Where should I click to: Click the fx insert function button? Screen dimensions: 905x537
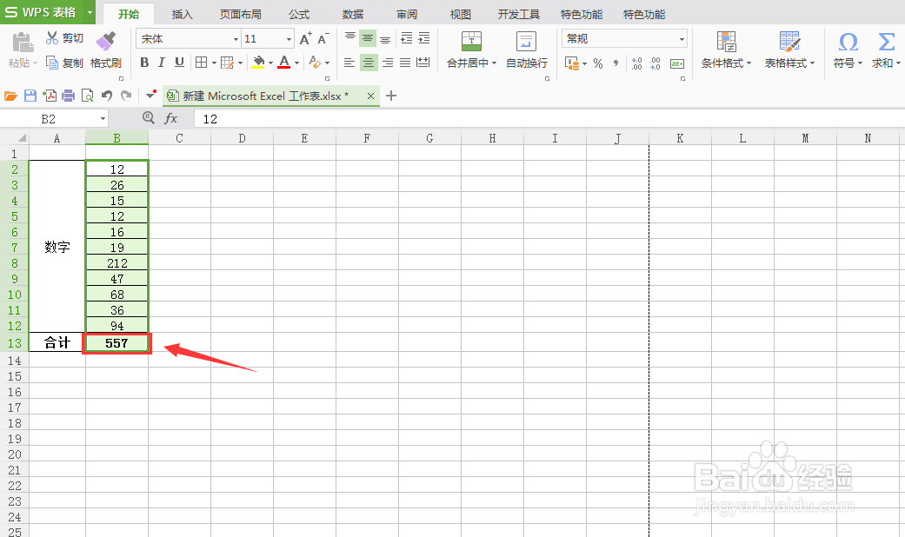pos(171,118)
